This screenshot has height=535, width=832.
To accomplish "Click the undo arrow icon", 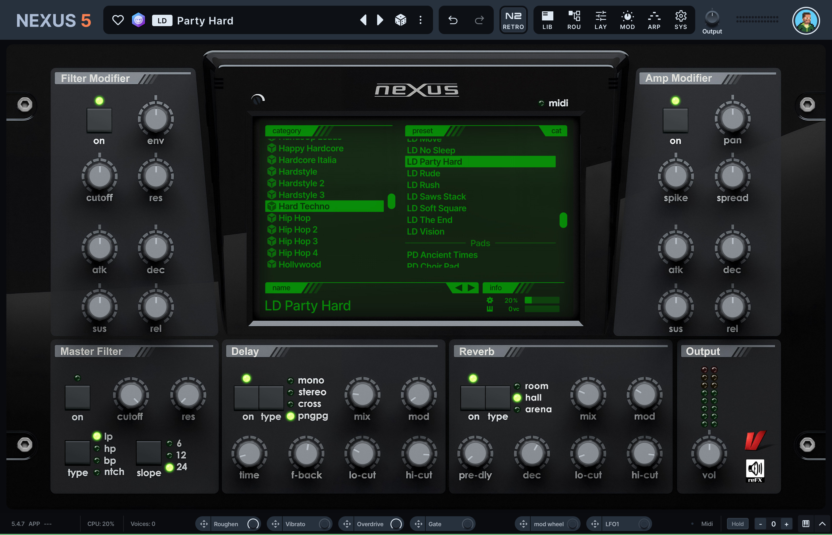I will pos(453,20).
